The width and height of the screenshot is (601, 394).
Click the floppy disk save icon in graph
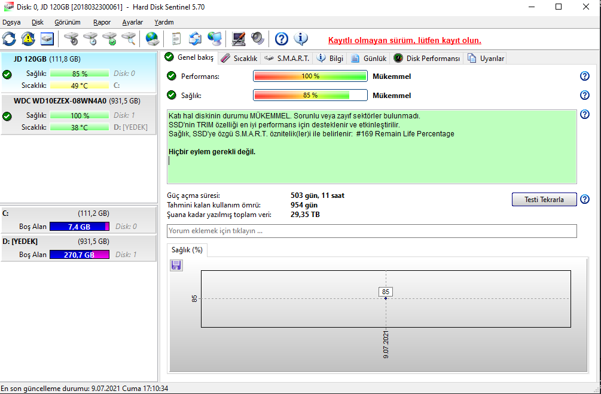point(176,265)
